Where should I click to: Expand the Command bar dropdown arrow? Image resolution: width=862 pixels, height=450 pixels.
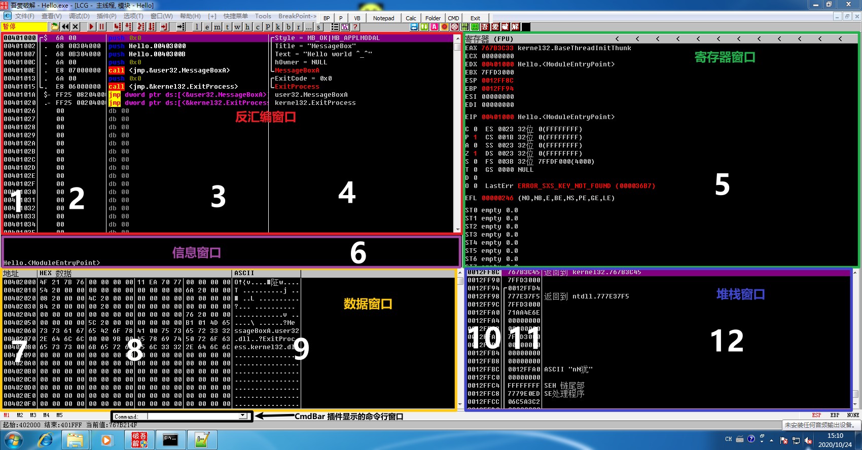pyautogui.click(x=243, y=416)
